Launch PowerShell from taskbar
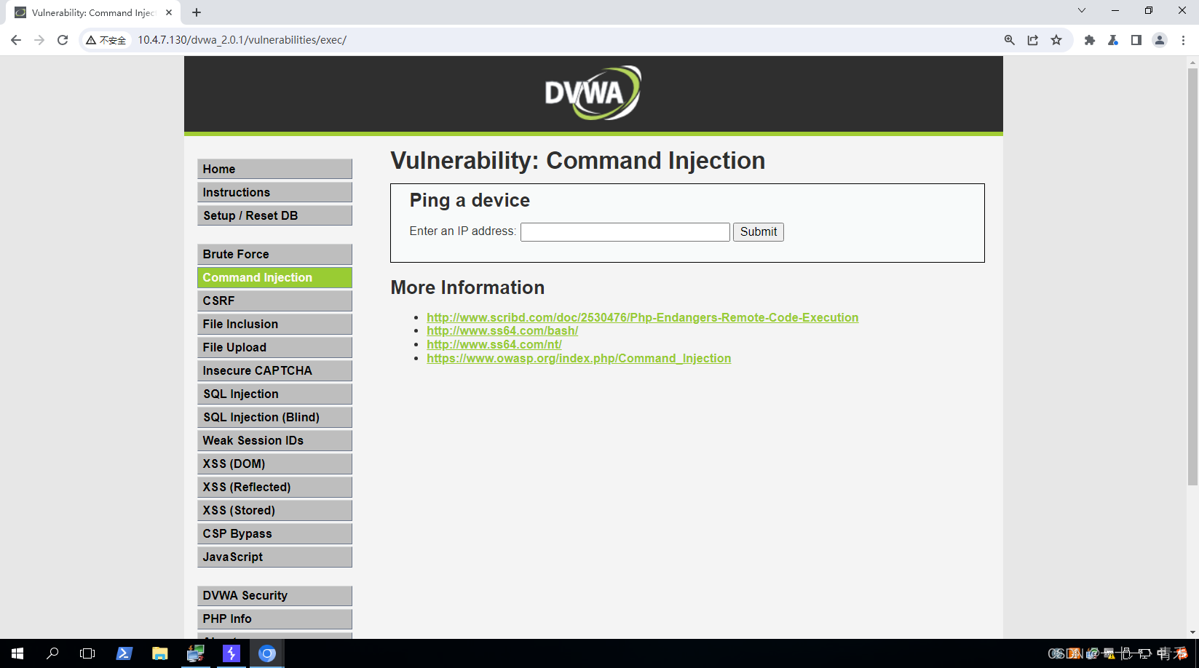 [124, 653]
